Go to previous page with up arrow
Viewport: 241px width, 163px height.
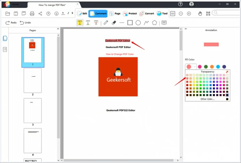click(48, 13)
